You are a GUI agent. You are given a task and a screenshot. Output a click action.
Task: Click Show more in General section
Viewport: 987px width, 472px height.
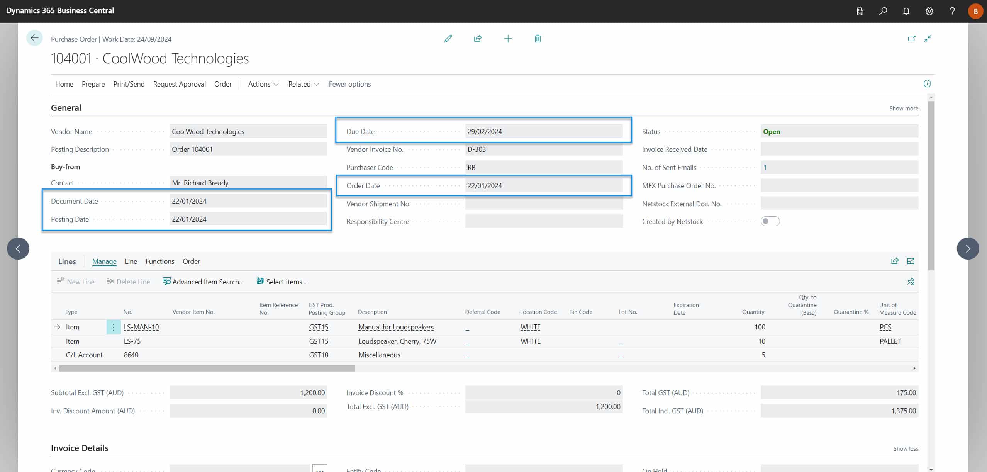[903, 109]
